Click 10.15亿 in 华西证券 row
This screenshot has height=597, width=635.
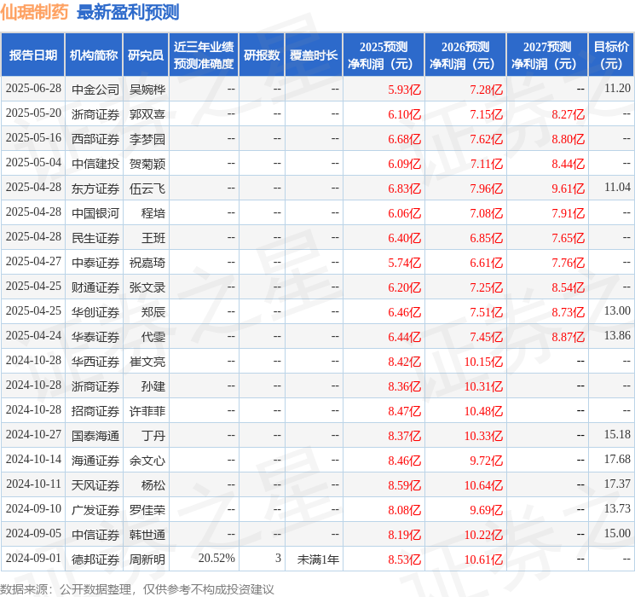483,362
